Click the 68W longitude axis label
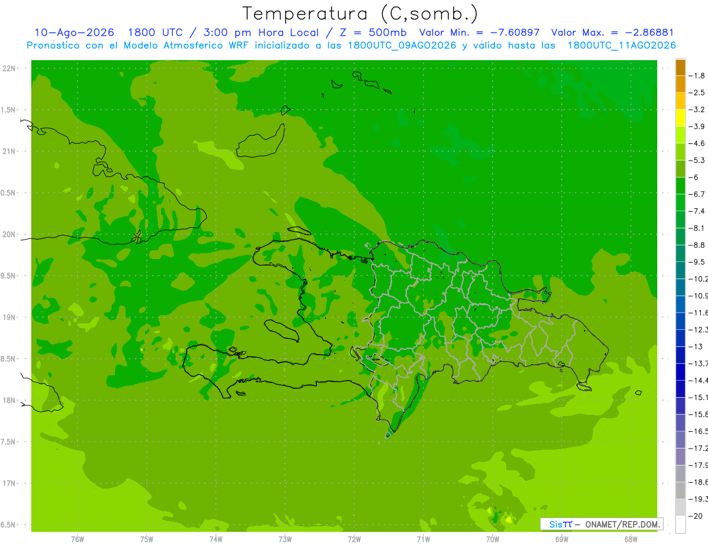The height and width of the screenshot is (547, 708). [631, 539]
